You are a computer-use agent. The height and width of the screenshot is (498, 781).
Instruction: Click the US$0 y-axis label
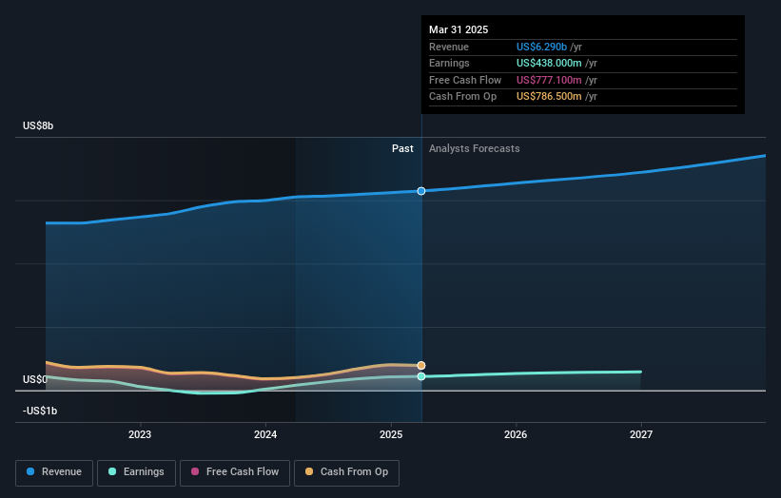pyautogui.click(x=35, y=379)
